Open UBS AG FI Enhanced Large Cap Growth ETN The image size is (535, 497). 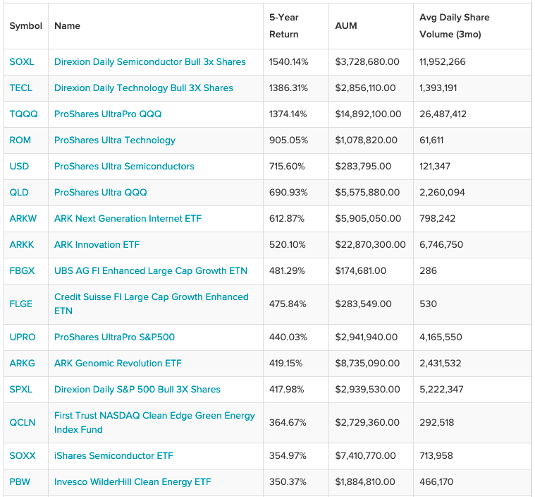[151, 270]
